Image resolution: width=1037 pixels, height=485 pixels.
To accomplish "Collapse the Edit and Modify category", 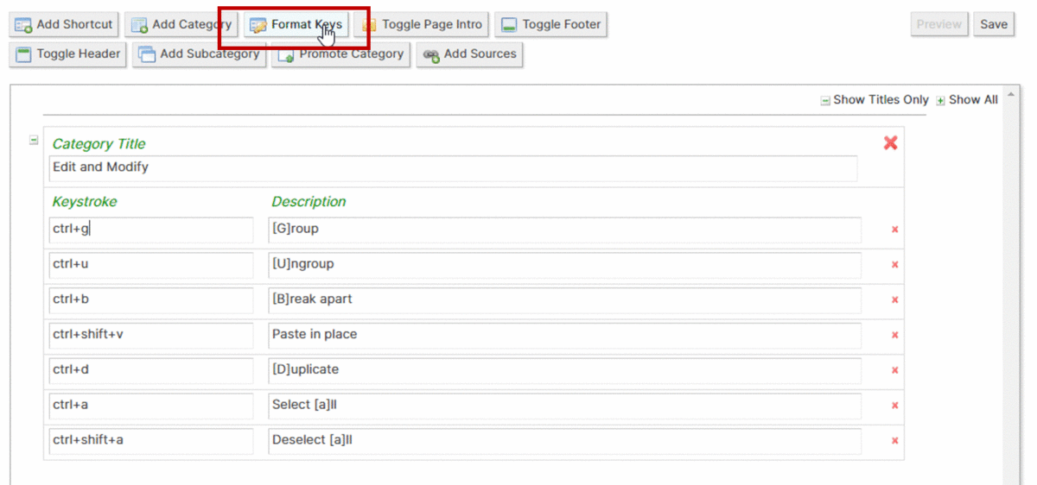I will [x=34, y=140].
